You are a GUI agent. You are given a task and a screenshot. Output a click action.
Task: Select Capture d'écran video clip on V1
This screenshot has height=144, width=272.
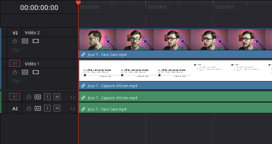click(x=175, y=75)
